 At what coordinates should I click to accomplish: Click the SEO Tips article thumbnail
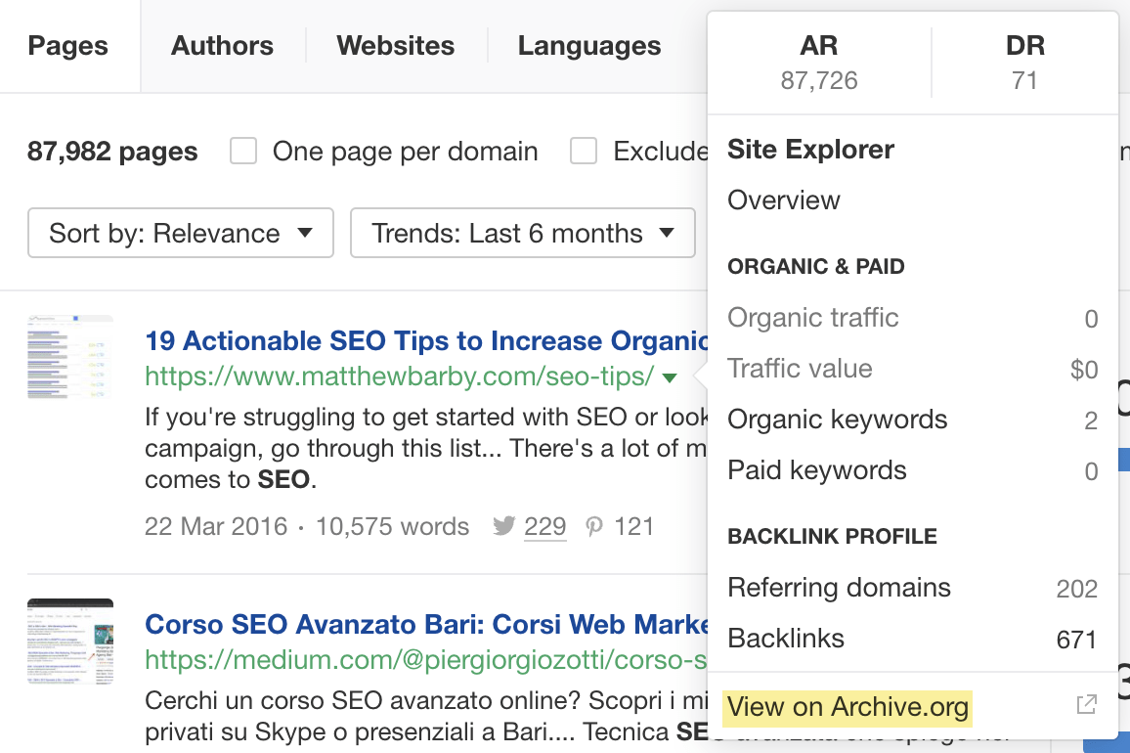point(70,357)
